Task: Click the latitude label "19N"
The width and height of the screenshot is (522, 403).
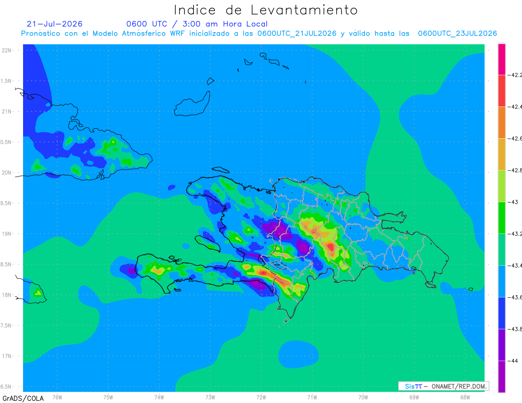Action: point(7,234)
